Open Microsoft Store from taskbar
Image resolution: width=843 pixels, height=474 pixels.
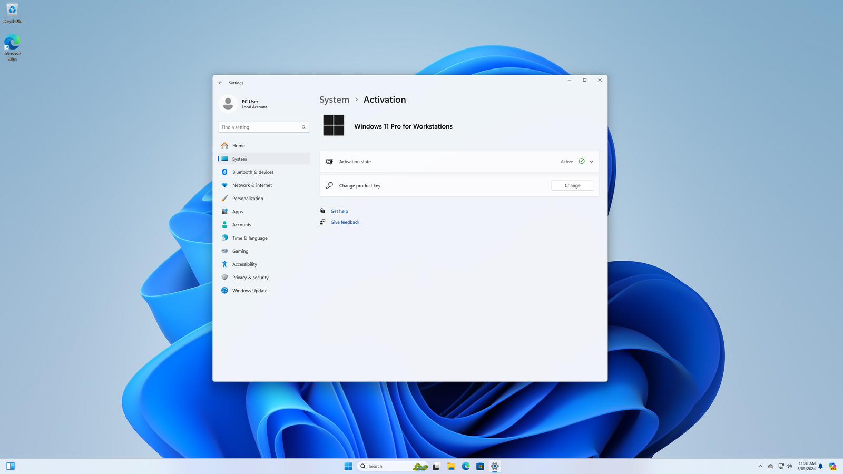coord(480,466)
